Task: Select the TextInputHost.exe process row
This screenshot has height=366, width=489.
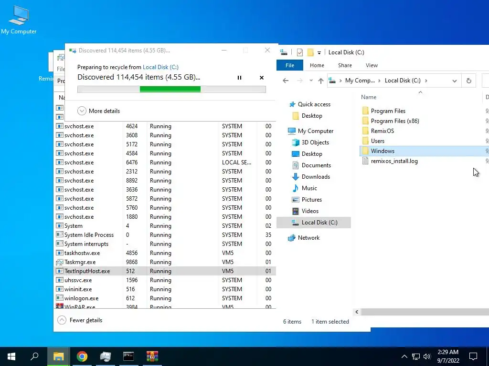Action: click(x=165, y=271)
